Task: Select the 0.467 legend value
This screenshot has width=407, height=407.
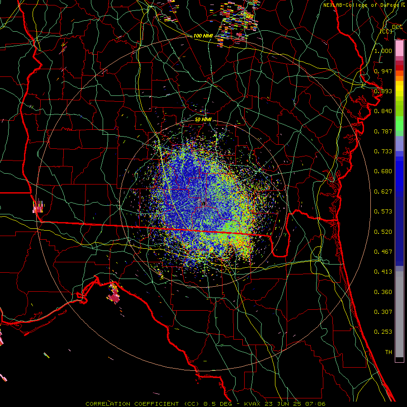Action: click(x=383, y=252)
